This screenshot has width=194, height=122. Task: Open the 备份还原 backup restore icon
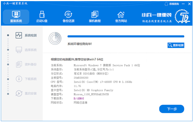(68, 14)
